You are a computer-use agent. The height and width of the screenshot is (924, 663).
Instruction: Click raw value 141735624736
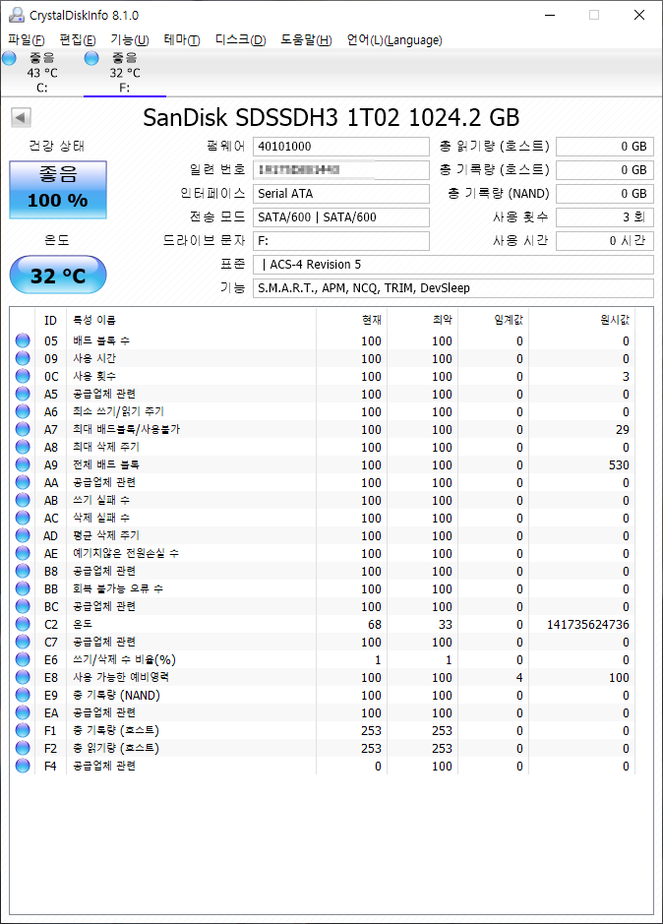click(x=587, y=624)
